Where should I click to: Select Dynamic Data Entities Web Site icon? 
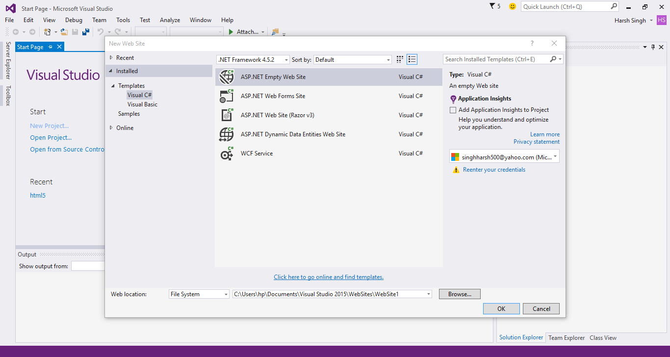[227, 134]
